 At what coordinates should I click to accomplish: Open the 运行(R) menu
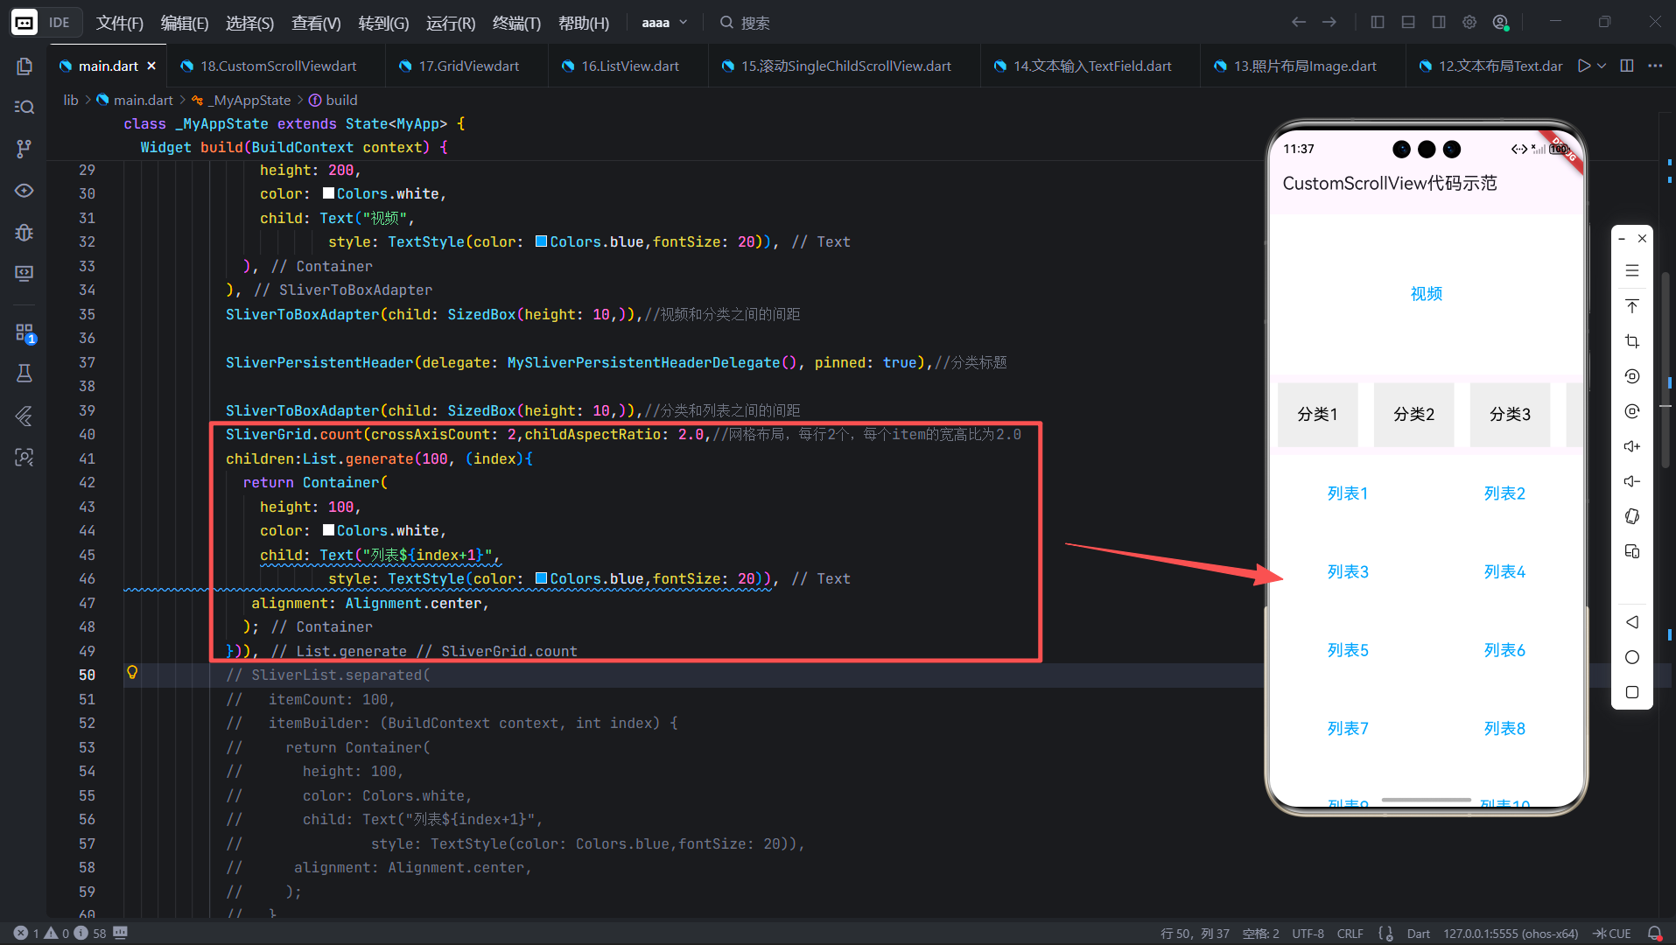pyautogui.click(x=451, y=23)
